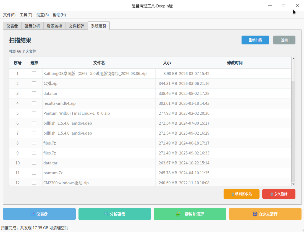Click the magnifier icon on 分析磁盘 button
The width and height of the screenshot is (304, 232).
coord(106,214)
